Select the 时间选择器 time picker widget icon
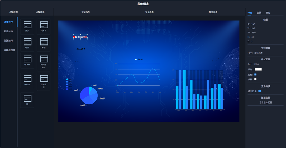The height and width of the screenshot is (148, 286). pyautogui.click(x=44, y=62)
